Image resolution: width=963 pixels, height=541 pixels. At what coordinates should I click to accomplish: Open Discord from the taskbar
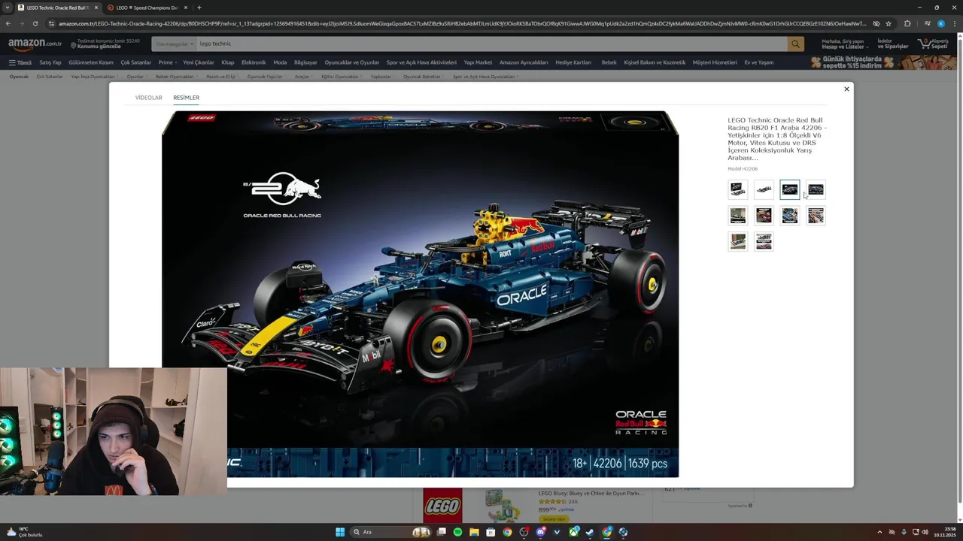click(540, 532)
